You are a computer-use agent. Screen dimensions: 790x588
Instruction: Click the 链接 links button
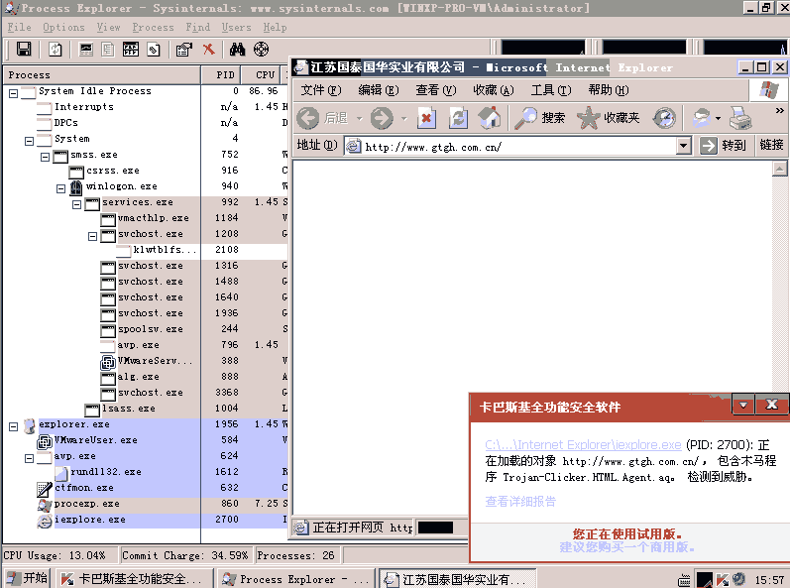coord(771,145)
